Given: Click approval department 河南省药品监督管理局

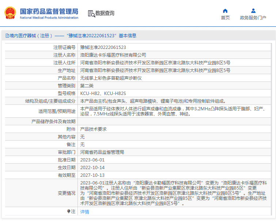Looking at the screenshot, I should click(x=102, y=152).
